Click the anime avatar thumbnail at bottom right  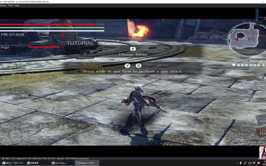coord(263,152)
